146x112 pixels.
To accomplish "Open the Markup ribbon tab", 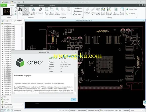I will tap(22, 5).
